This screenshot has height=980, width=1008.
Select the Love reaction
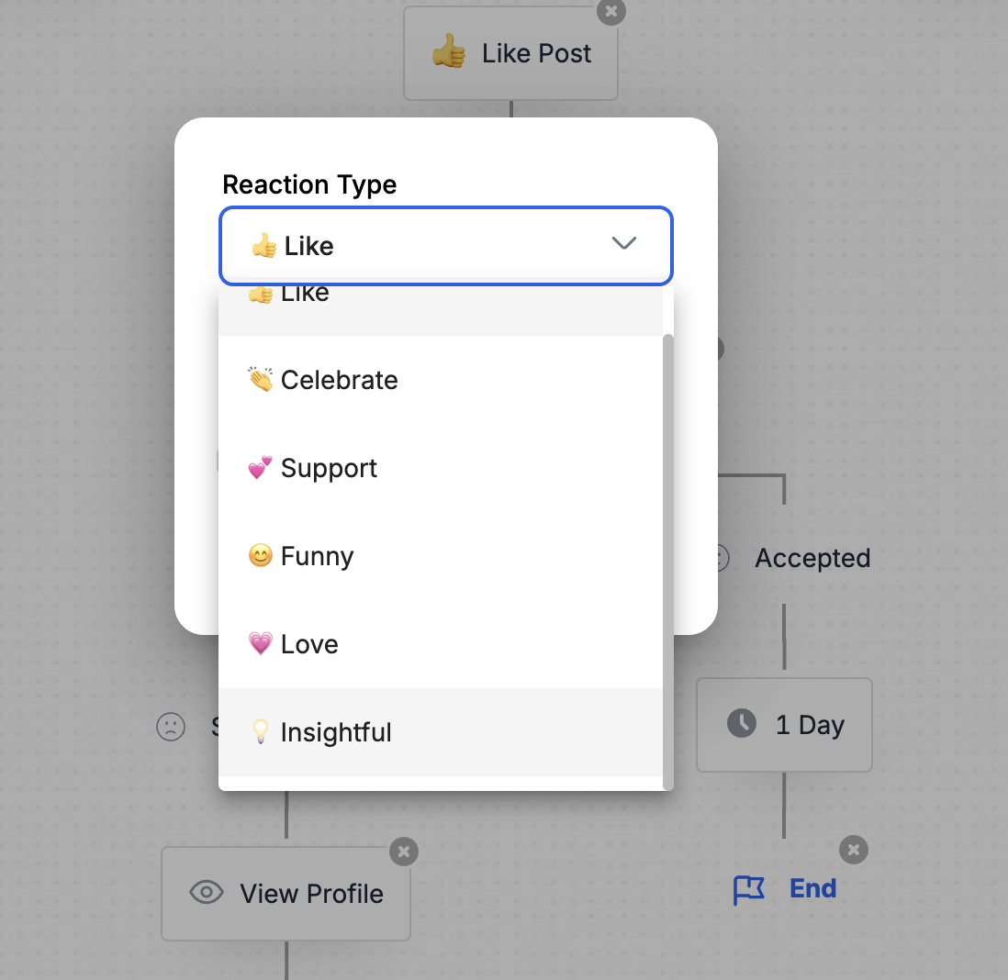(x=309, y=644)
